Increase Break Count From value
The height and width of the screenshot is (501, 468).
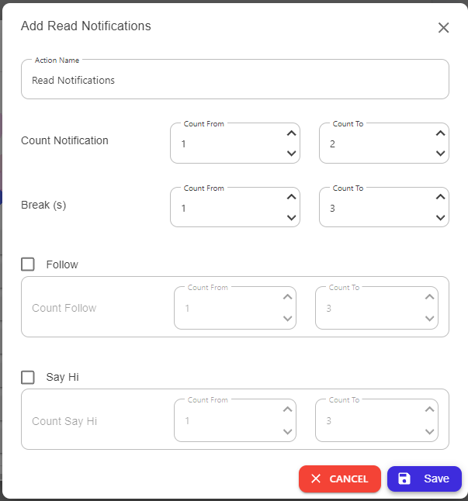pyautogui.click(x=291, y=197)
